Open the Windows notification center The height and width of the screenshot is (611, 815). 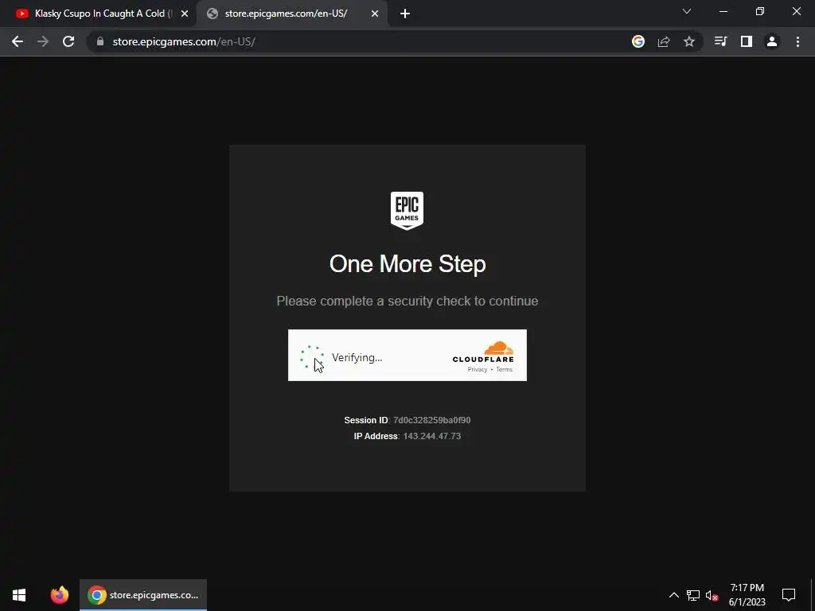click(789, 595)
